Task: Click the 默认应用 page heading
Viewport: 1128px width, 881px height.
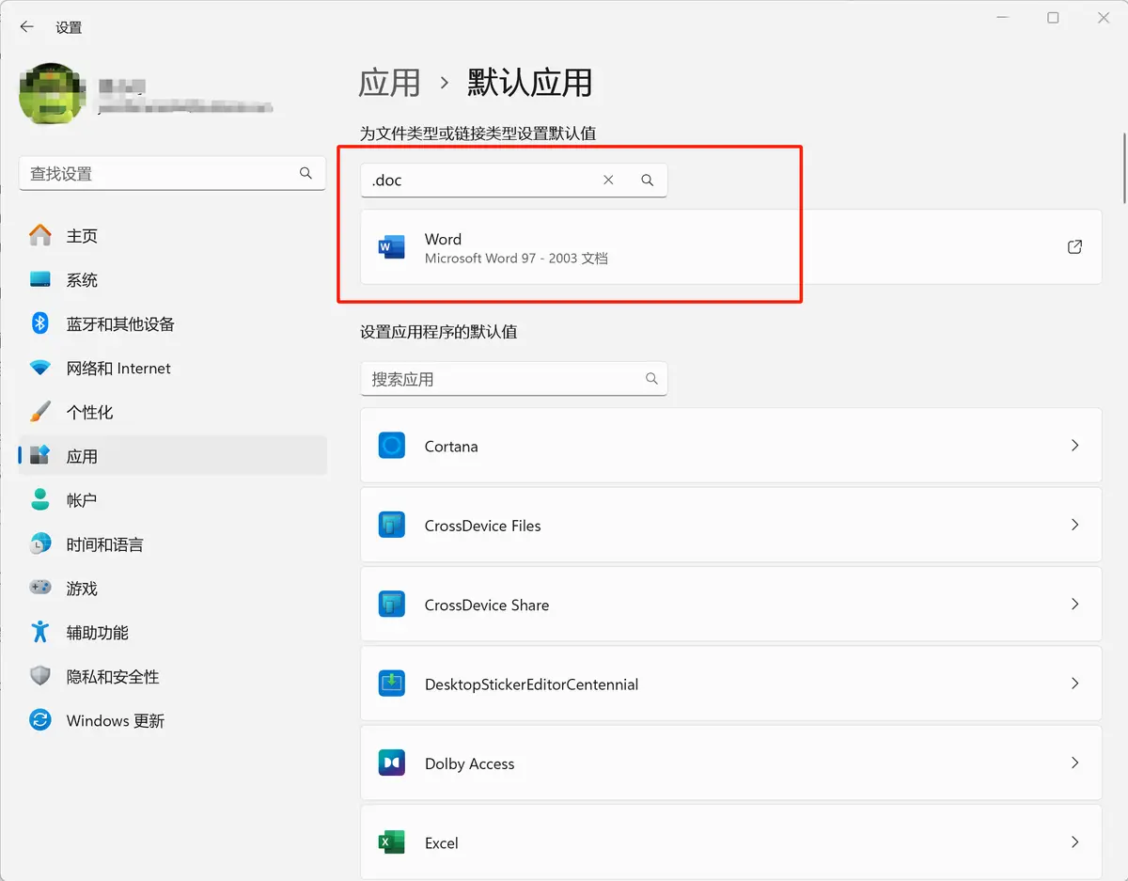Action: (530, 83)
